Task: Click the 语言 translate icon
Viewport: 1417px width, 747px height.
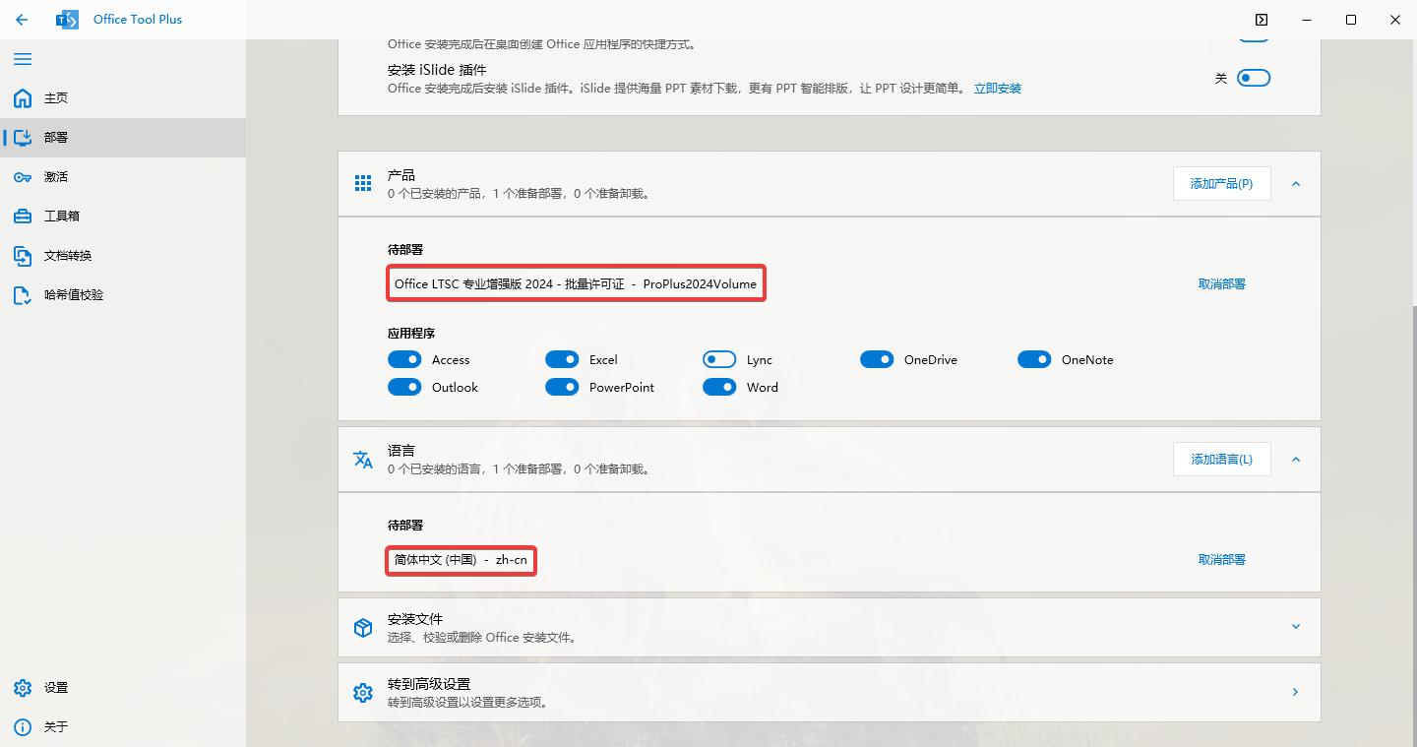Action: click(x=362, y=459)
